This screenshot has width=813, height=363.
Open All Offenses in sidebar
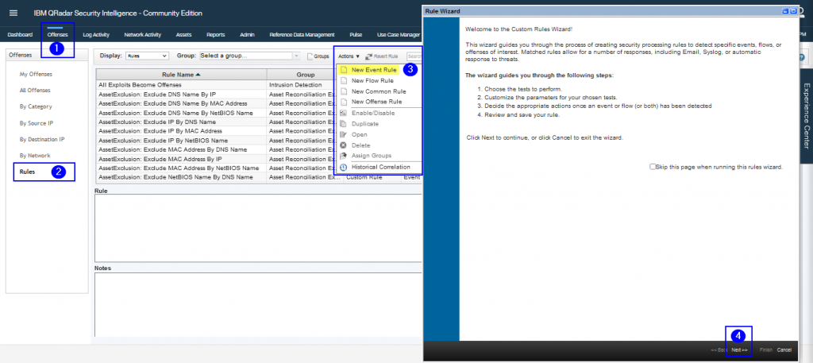tap(35, 91)
